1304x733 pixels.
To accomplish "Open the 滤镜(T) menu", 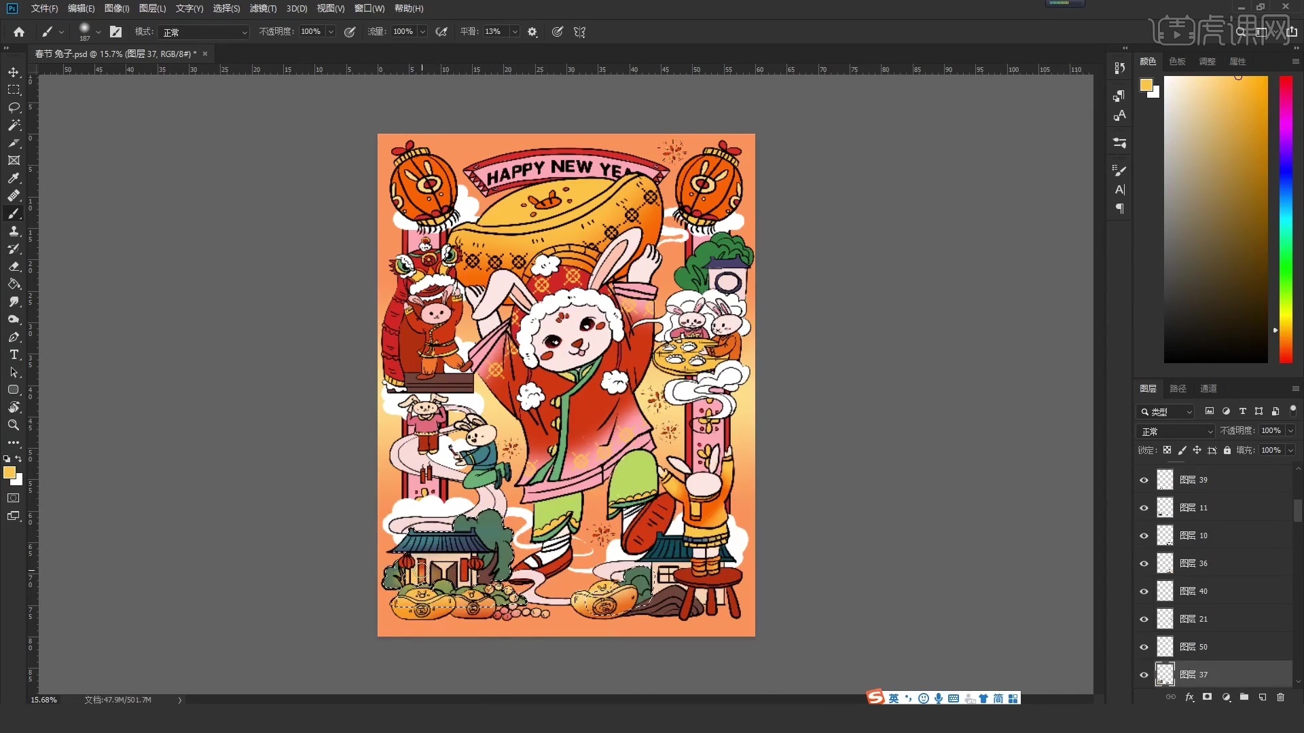I will 263,8.
